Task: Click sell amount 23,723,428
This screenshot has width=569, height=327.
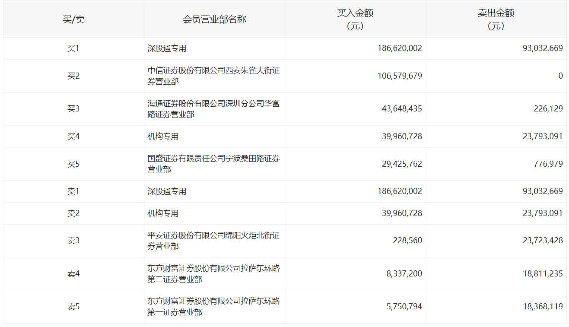Action: [543, 241]
